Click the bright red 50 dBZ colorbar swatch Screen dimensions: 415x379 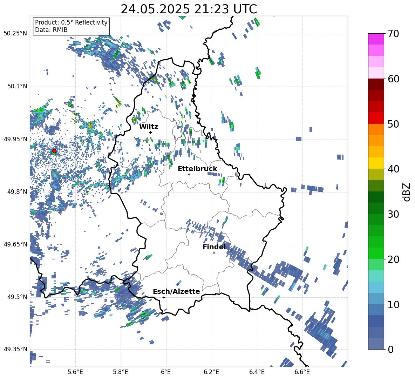pyautogui.click(x=376, y=118)
